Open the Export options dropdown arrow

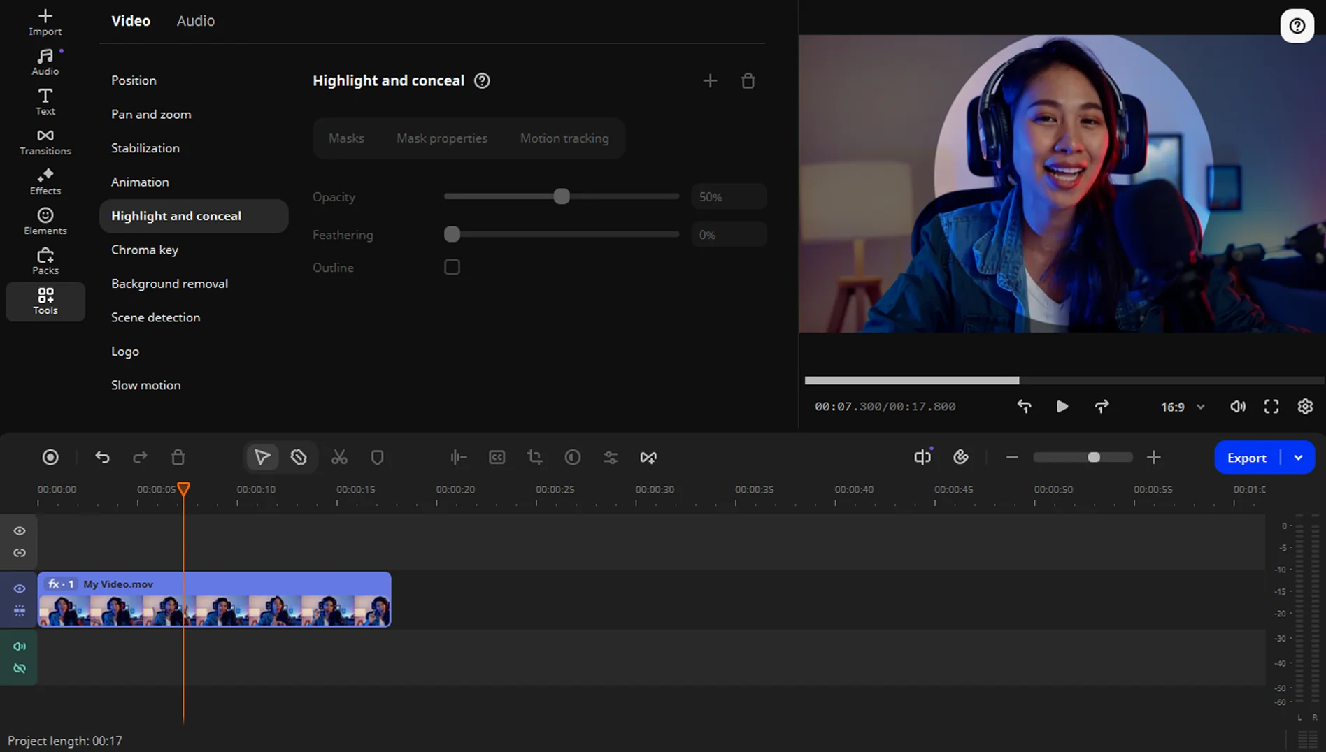[x=1299, y=458]
